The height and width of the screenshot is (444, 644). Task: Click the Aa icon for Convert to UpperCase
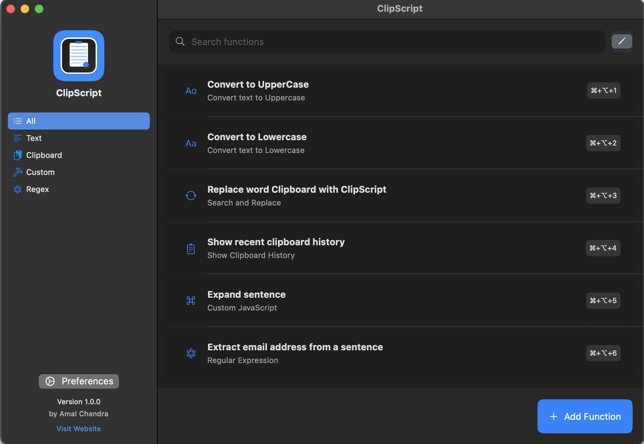coord(191,91)
